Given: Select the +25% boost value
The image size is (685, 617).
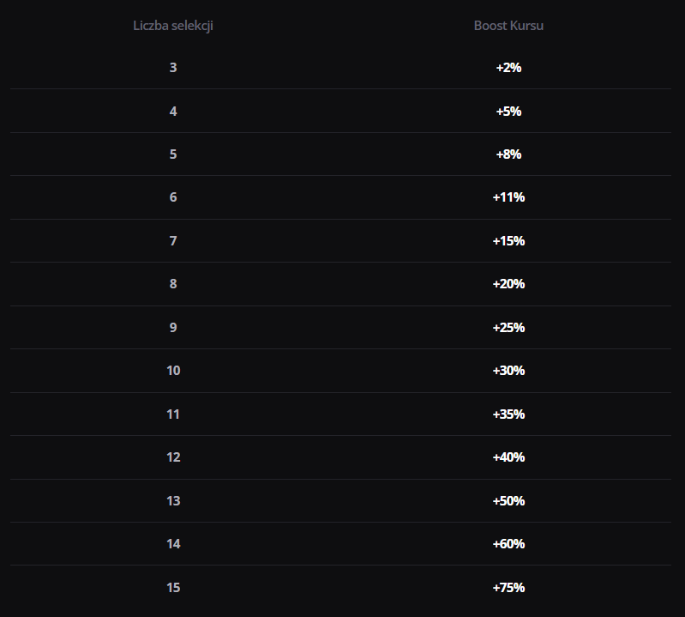Looking at the screenshot, I should tap(508, 328).
